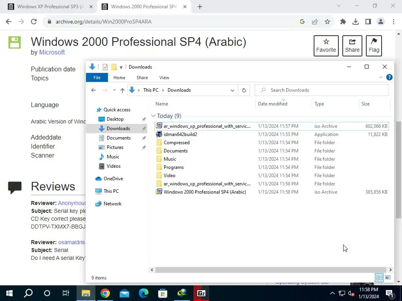This screenshot has width=402, height=301.
Task: Open Customize Quick Access Toolbar dropdown
Action: point(121,67)
